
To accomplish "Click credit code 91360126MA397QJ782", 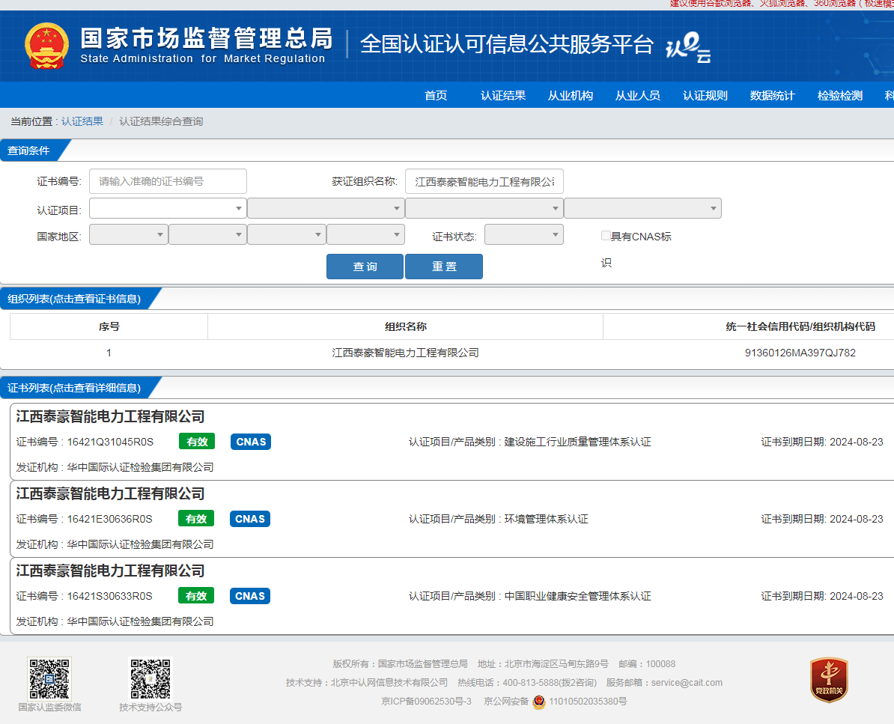I will pyautogui.click(x=800, y=353).
